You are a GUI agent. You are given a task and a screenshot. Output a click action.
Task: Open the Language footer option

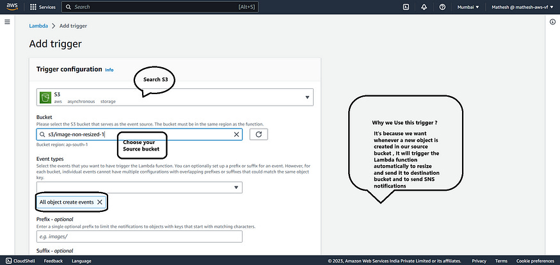[x=81, y=261]
